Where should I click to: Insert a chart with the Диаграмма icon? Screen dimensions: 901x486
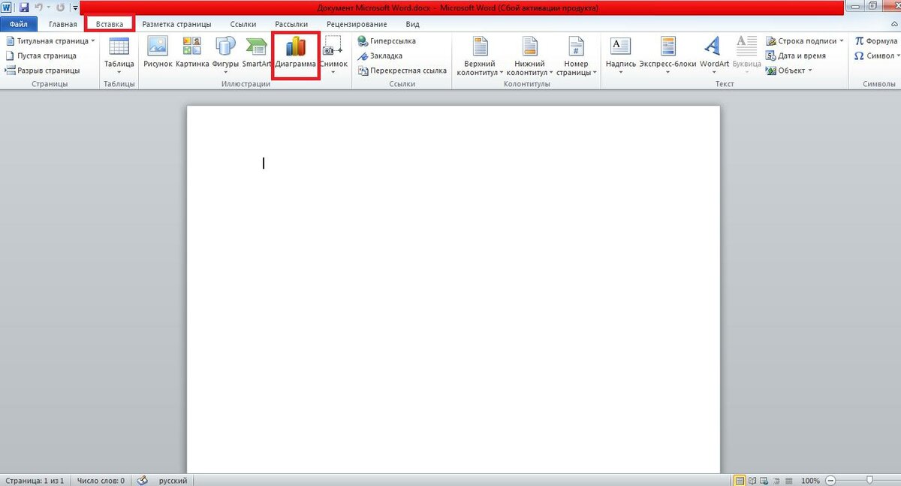coord(296,52)
